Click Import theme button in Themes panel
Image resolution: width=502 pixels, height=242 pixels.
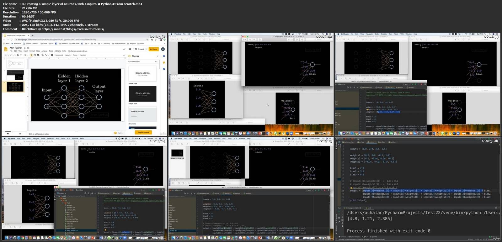pyautogui.click(x=143, y=132)
